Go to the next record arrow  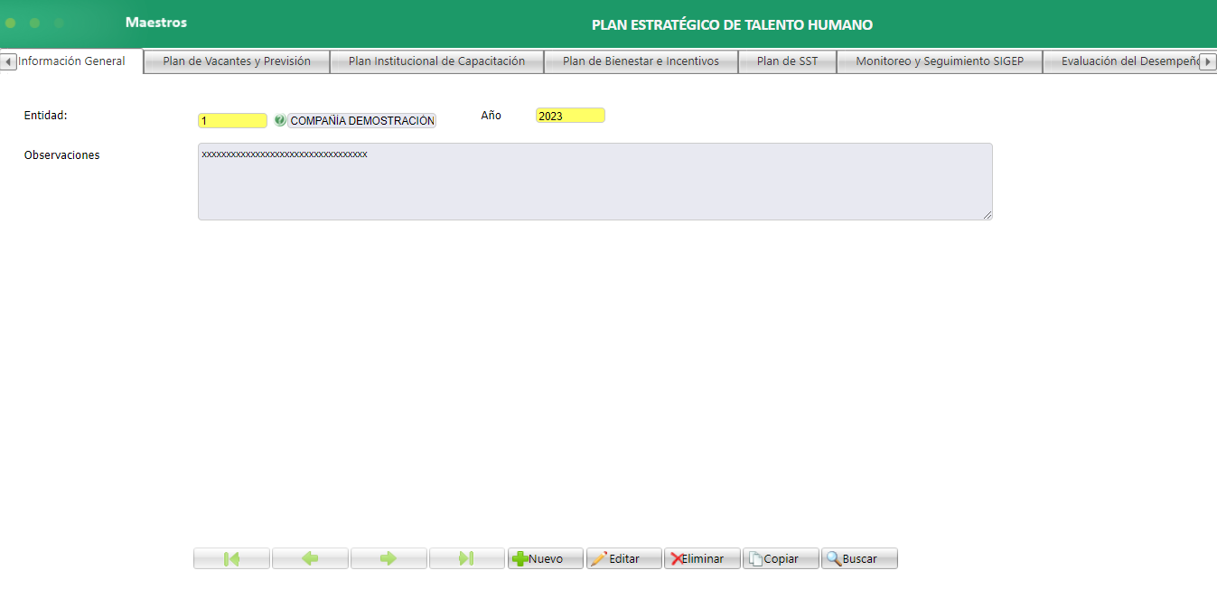click(389, 558)
